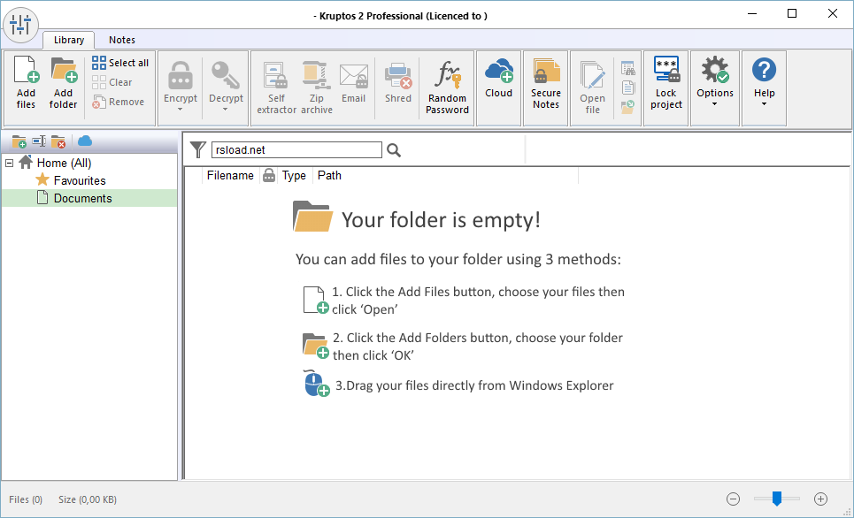This screenshot has height=518, width=854.
Task: Click the small document view icon
Action: pyautogui.click(x=628, y=88)
